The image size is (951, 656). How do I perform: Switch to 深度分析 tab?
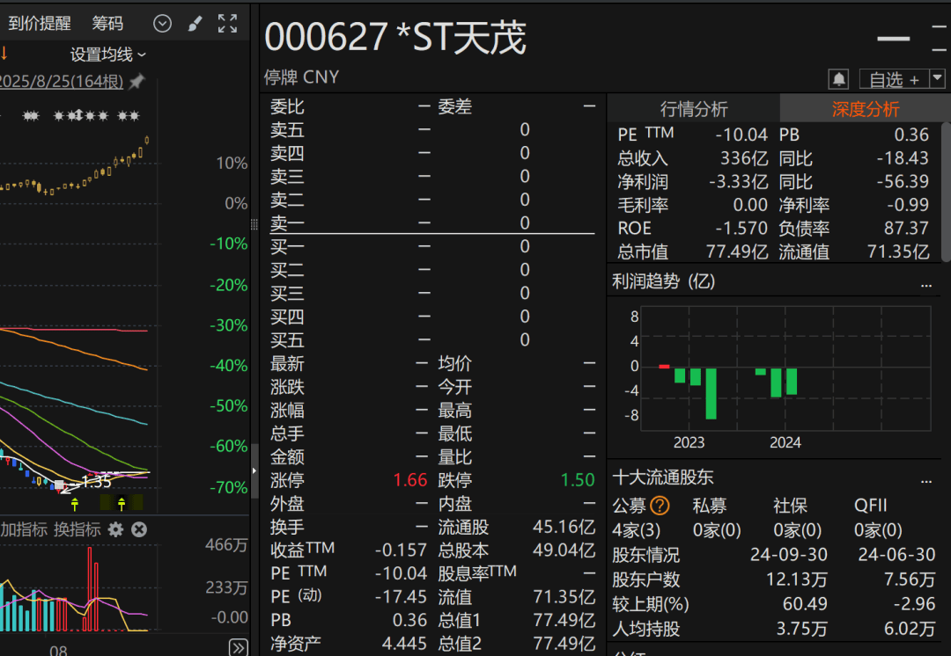click(865, 108)
